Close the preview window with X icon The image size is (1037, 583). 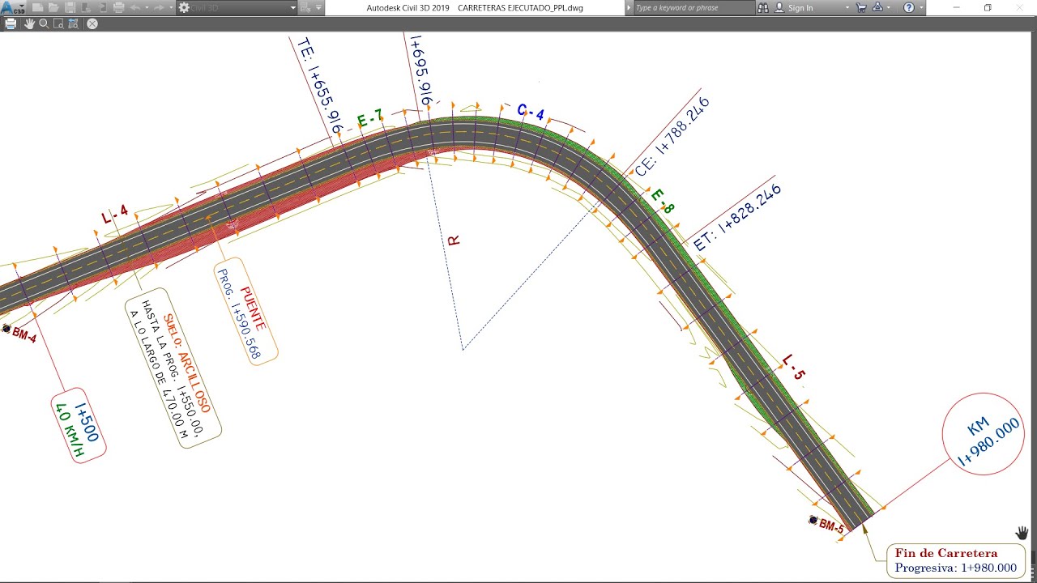pyautogui.click(x=92, y=23)
